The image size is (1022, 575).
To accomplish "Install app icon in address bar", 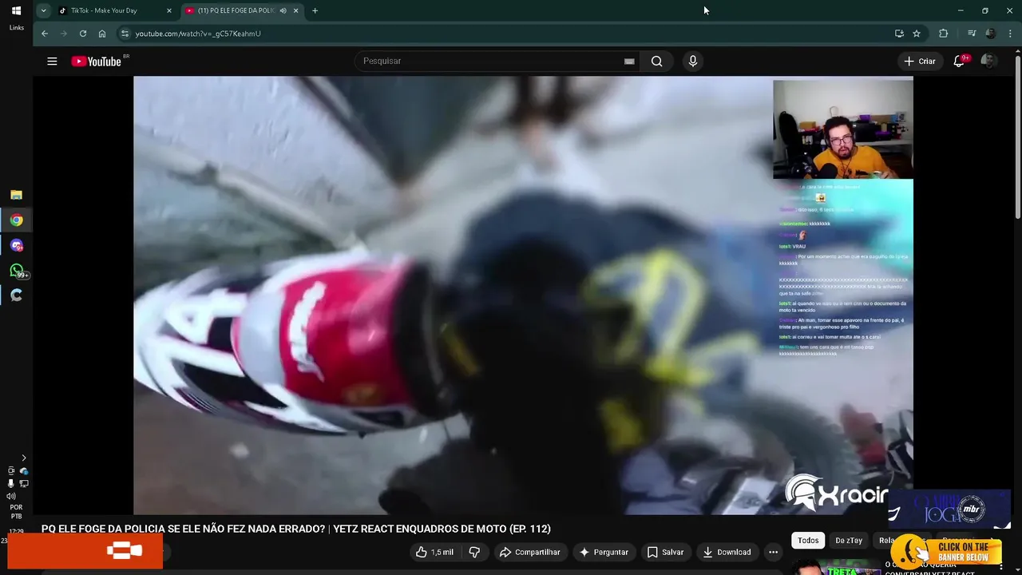I will click(x=899, y=34).
